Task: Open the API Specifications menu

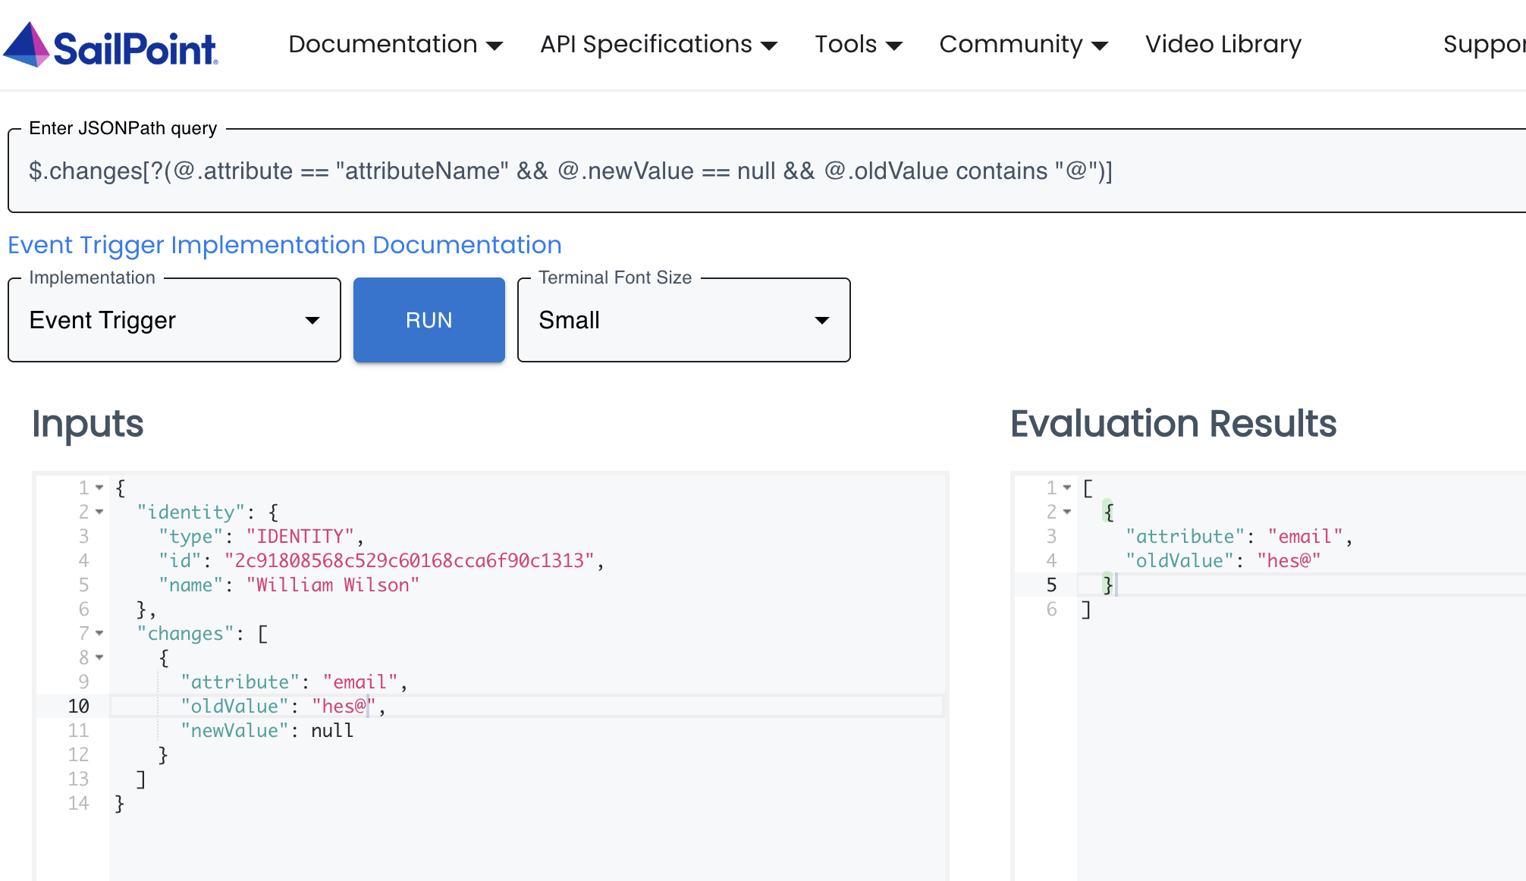Action: pos(658,45)
